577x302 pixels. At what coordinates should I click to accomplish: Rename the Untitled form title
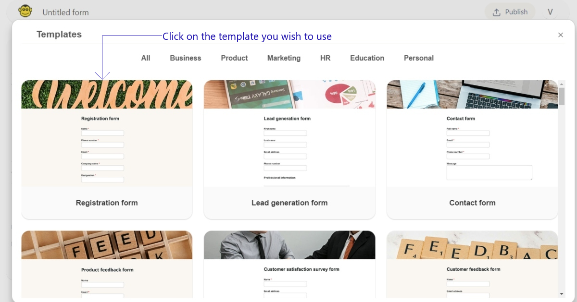pyautogui.click(x=65, y=12)
